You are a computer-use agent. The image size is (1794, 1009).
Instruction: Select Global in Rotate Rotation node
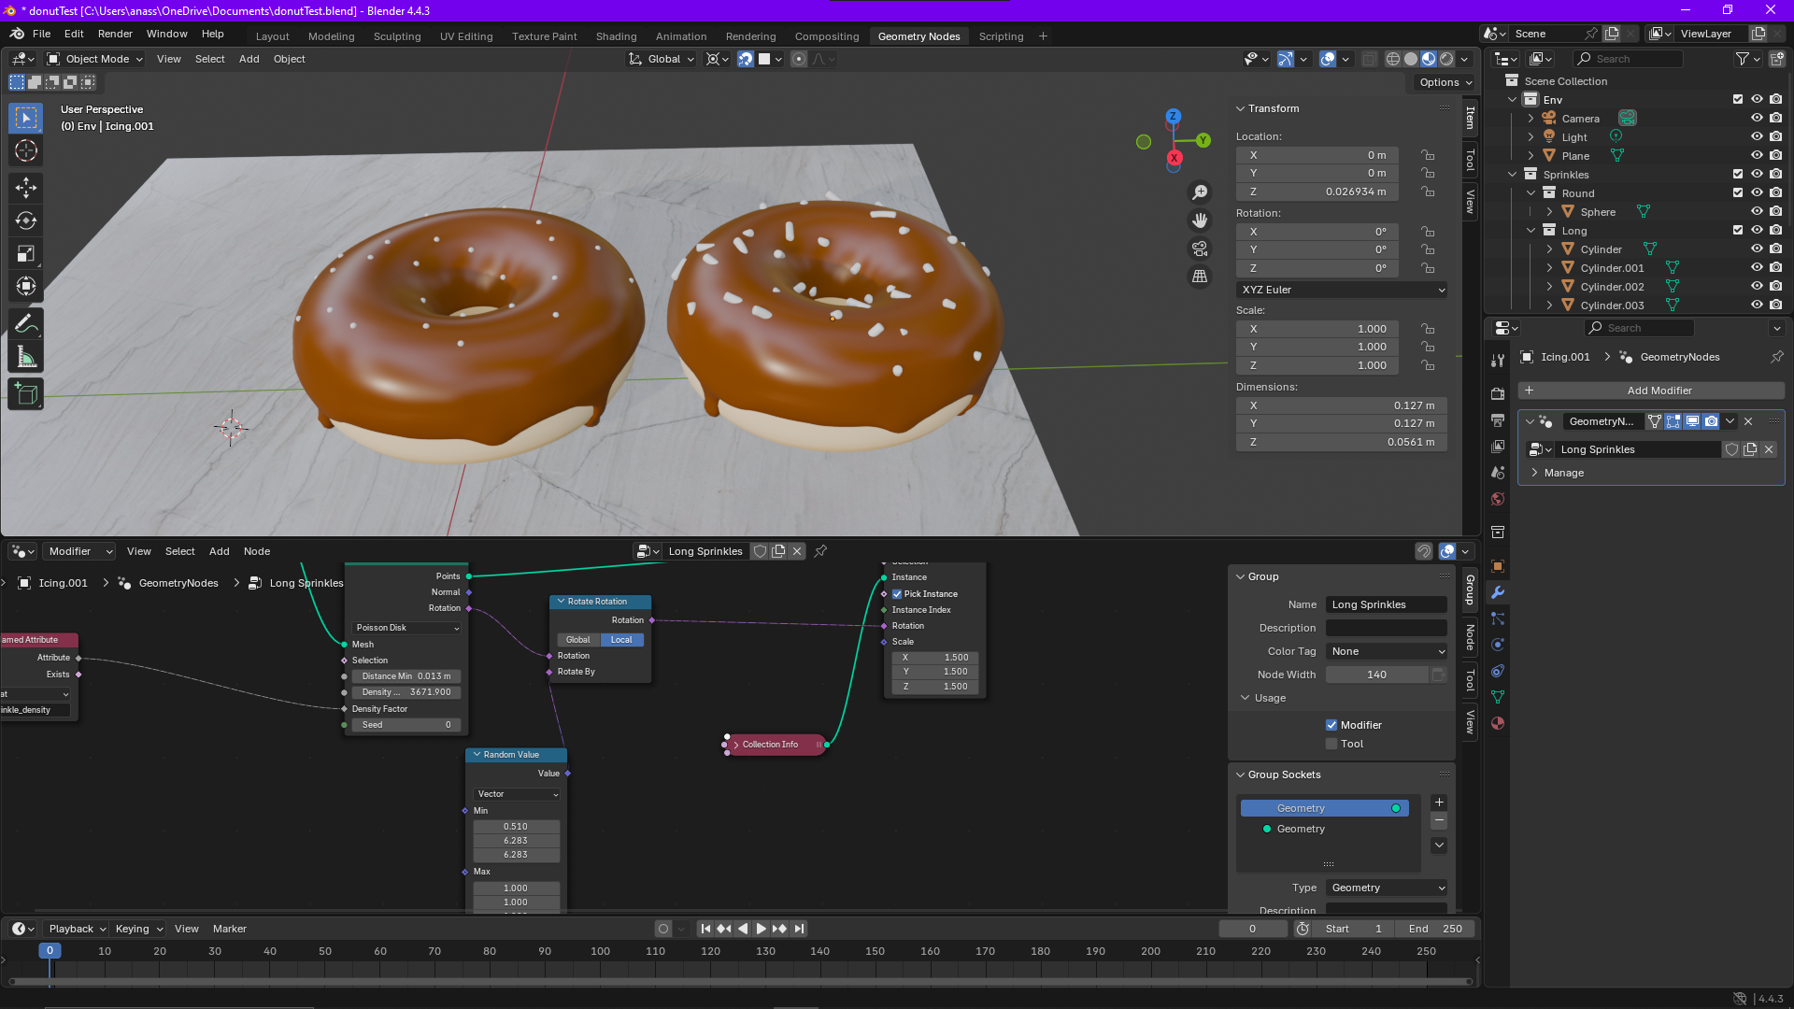(x=577, y=640)
